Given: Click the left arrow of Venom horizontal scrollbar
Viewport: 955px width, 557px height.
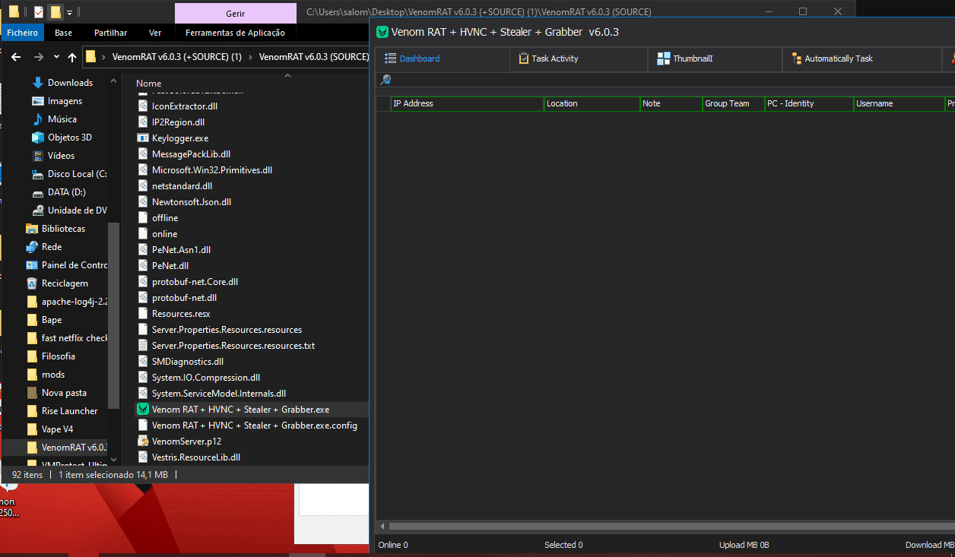Looking at the screenshot, I should click(x=382, y=526).
